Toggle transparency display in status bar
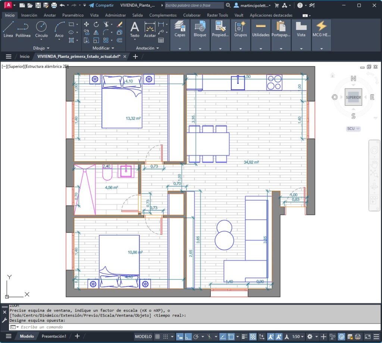Viewport: 382px width, 343px height. [253, 337]
